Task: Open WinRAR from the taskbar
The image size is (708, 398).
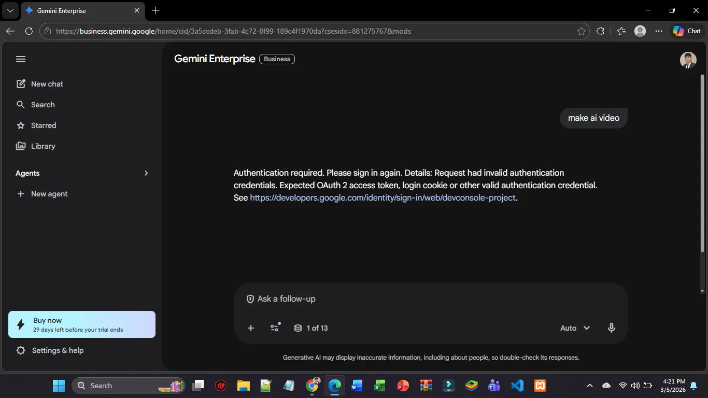Action: tap(426, 386)
